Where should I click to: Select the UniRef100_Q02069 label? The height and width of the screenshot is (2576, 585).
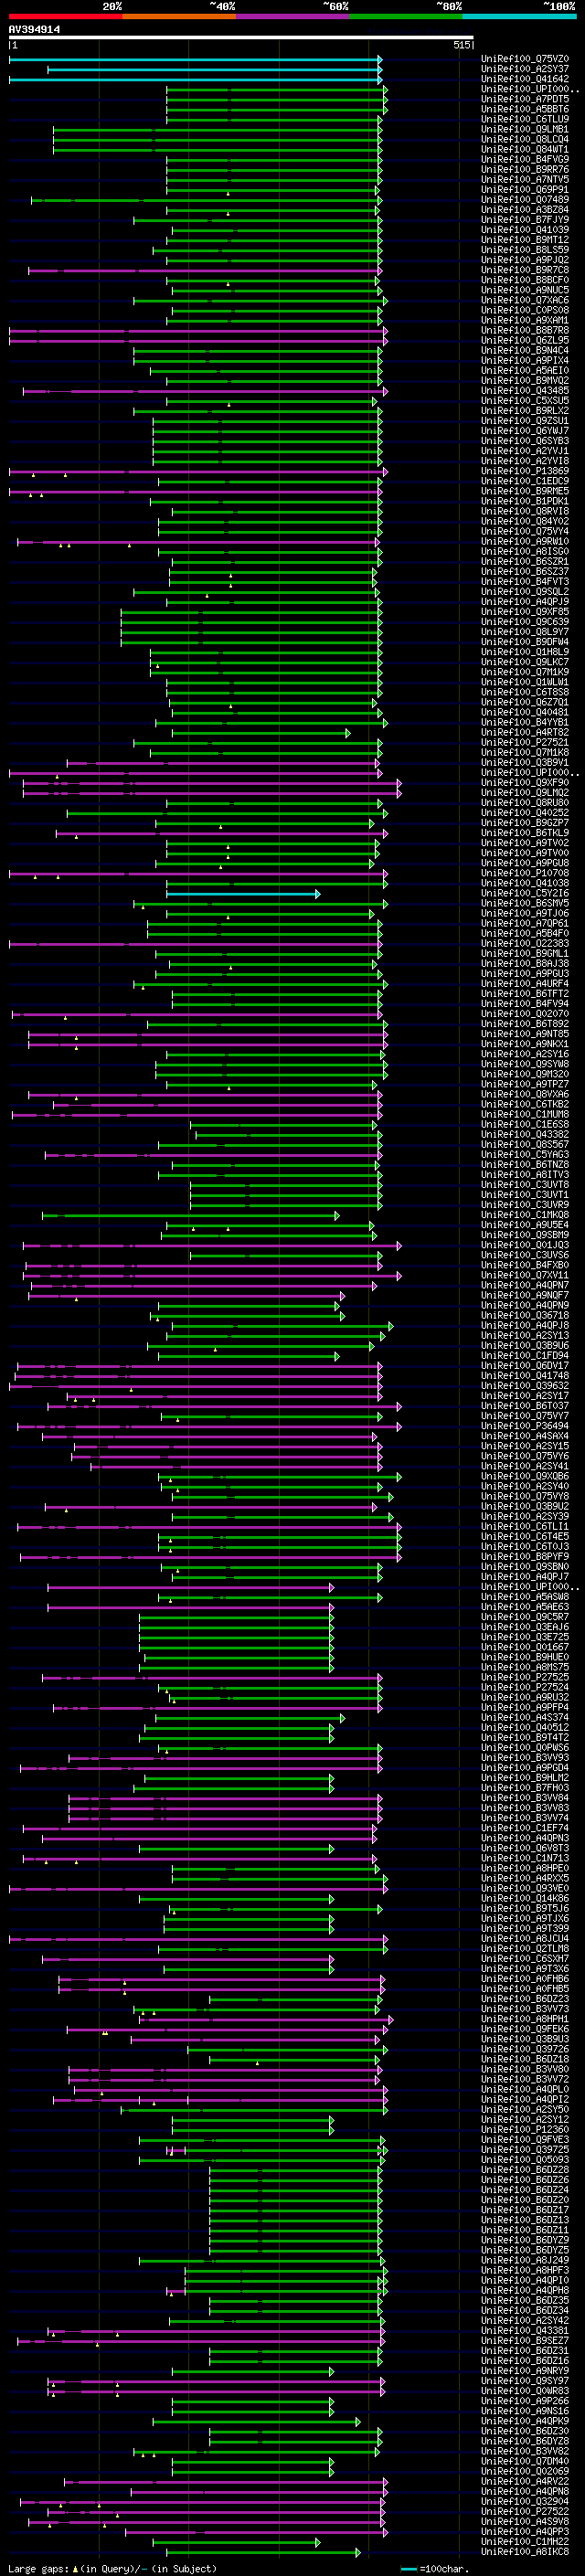tap(525, 2471)
